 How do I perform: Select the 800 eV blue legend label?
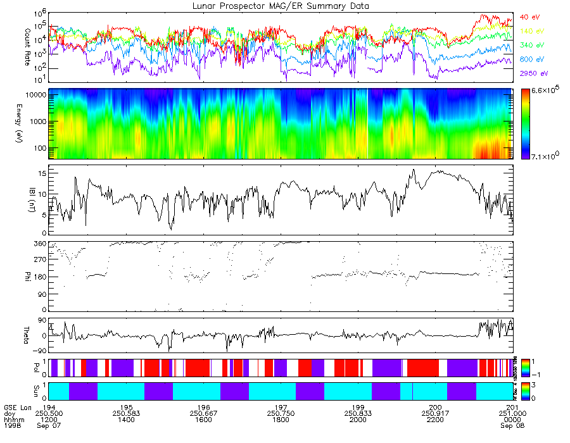click(x=532, y=59)
